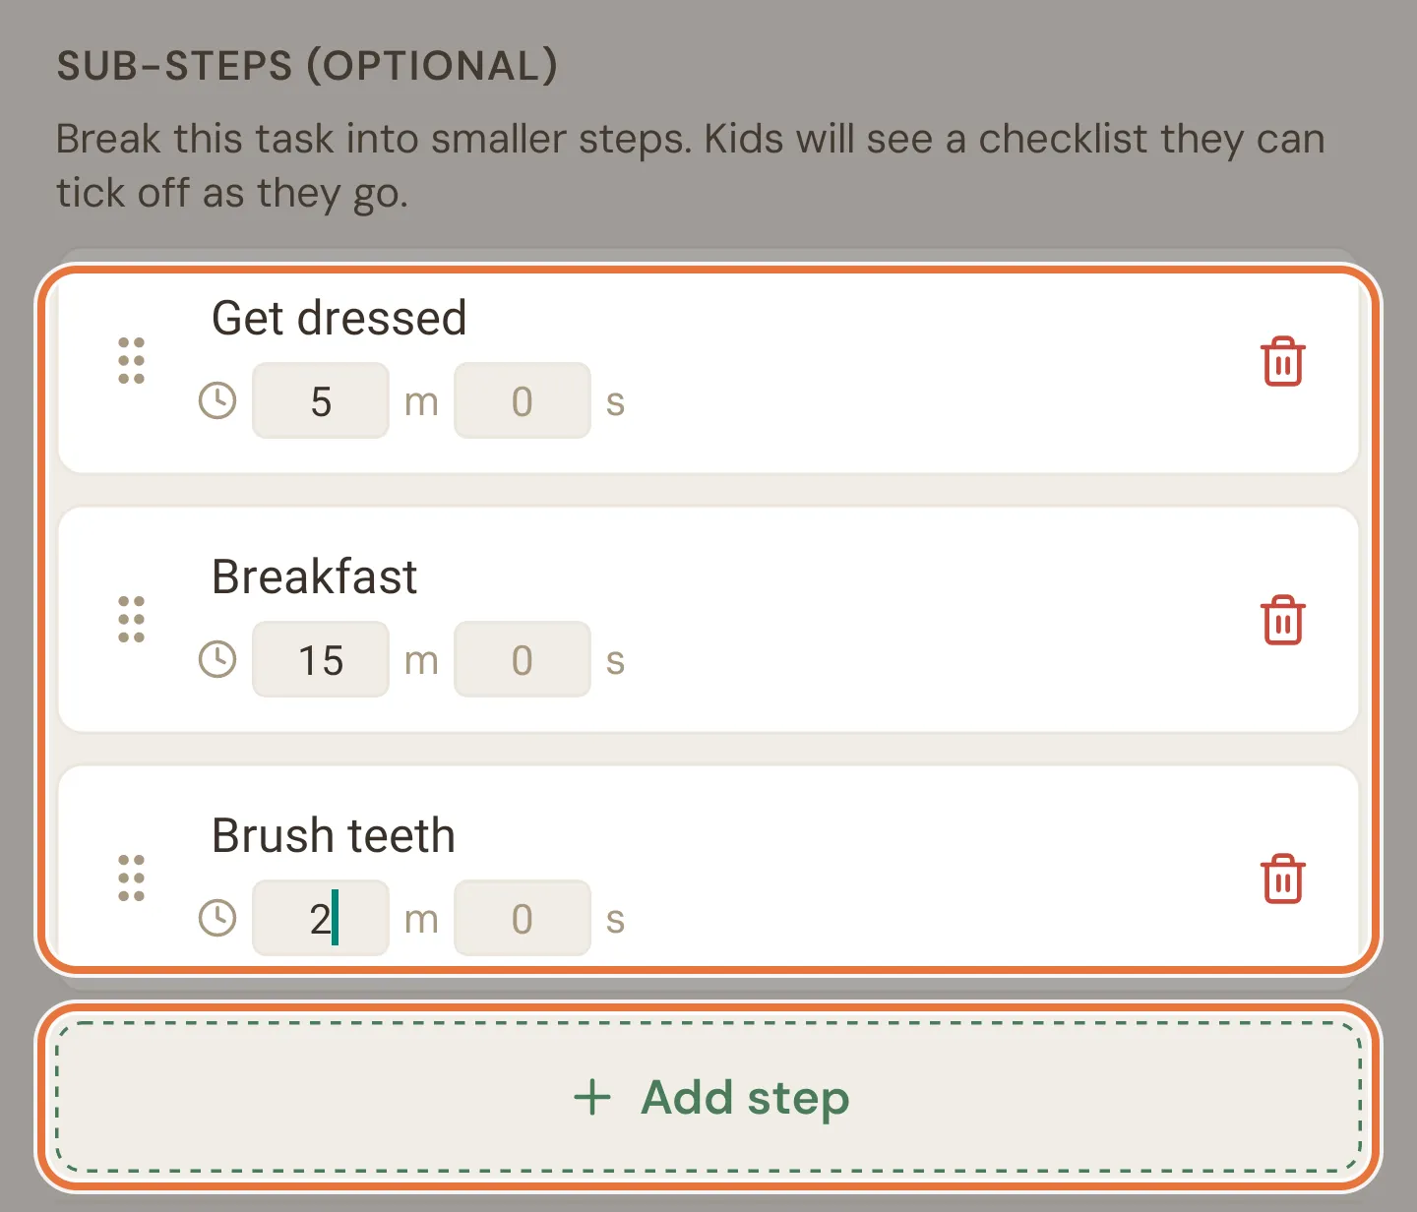Click the clock icon for Brush teeth

pyautogui.click(x=217, y=919)
